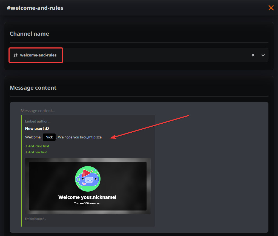Click the 'You are 300 member!' caption
278x236 pixels.
tap(87, 203)
